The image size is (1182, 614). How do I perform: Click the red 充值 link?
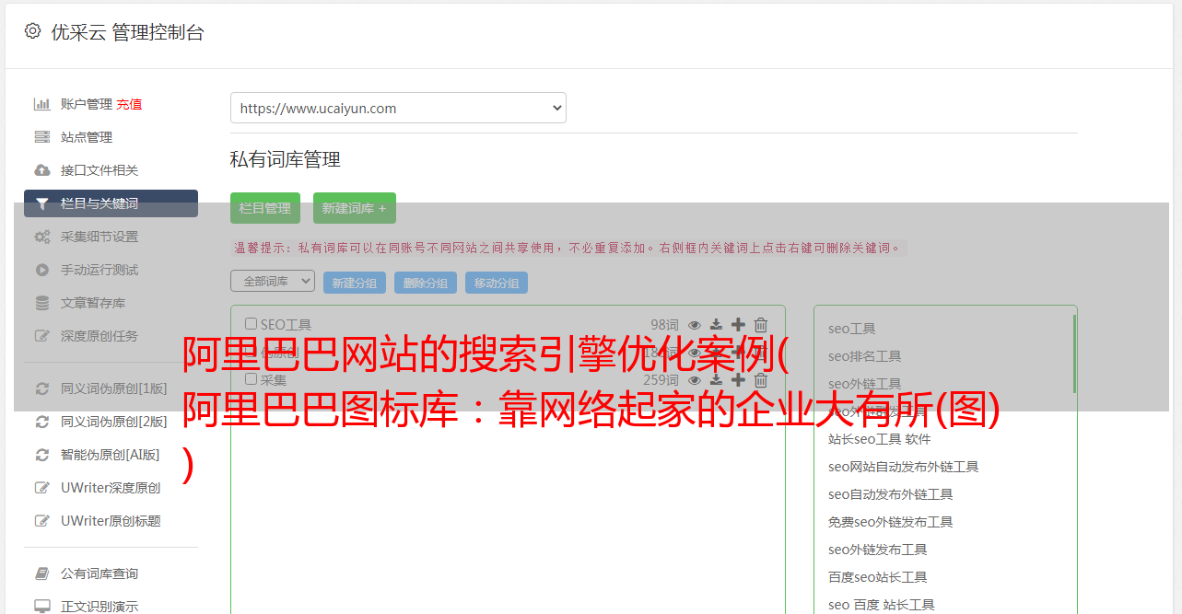click(129, 104)
